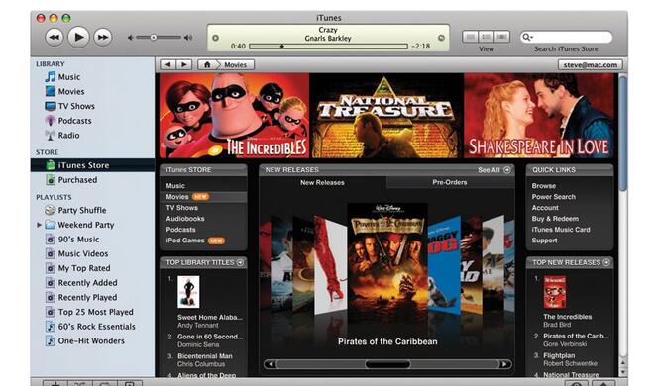Click the Power Search quick link
The width and height of the screenshot is (654, 386).
tap(554, 197)
